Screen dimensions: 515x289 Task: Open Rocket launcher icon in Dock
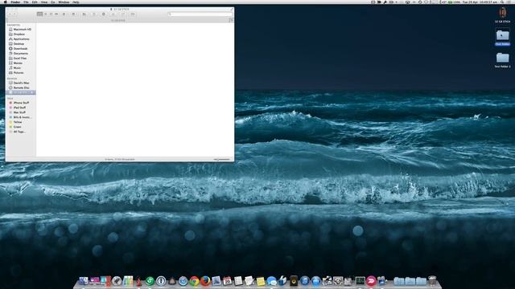[117, 281]
